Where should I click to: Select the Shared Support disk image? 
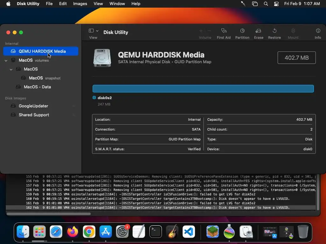[x=41, y=115]
